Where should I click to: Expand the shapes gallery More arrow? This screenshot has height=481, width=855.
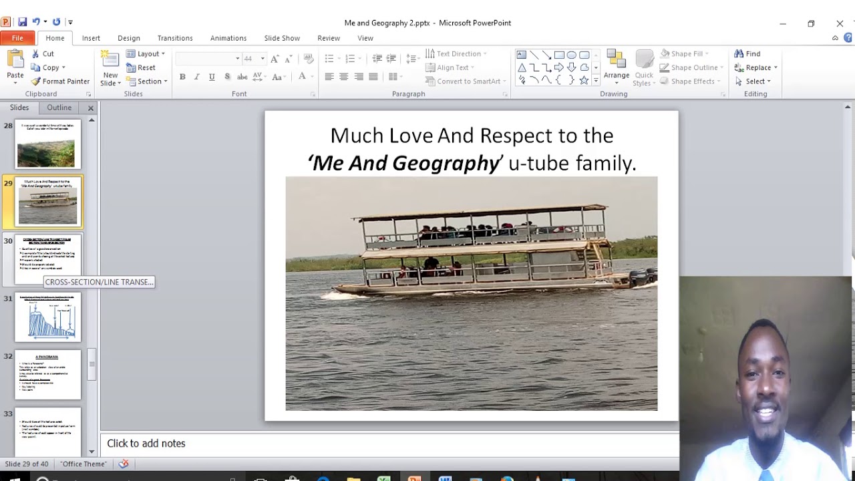click(596, 81)
